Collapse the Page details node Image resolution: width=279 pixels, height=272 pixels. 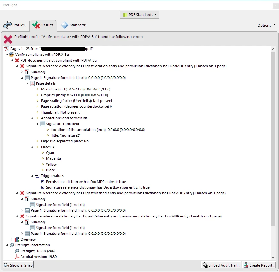(28, 83)
